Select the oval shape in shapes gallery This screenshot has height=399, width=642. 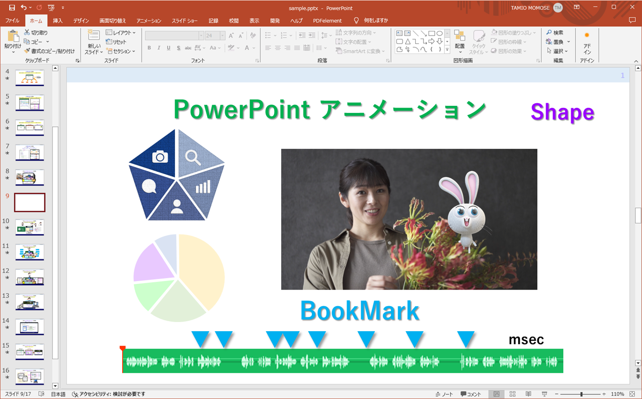[439, 33]
